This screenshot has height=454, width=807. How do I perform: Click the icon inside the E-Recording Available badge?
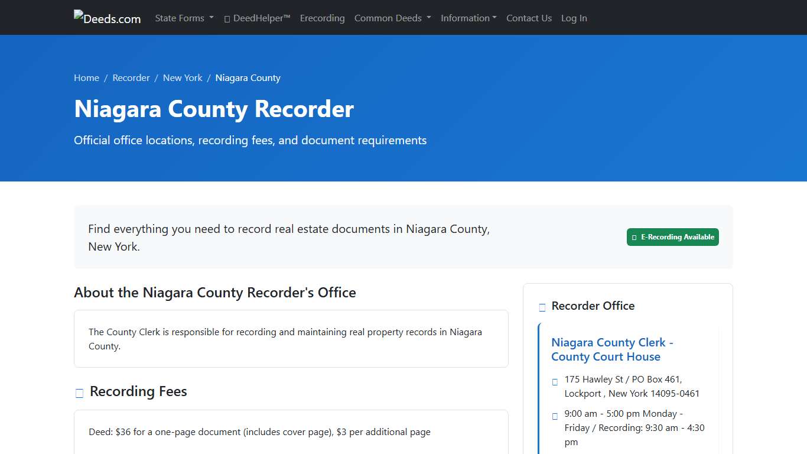pyautogui.click(x=634, y=237)
